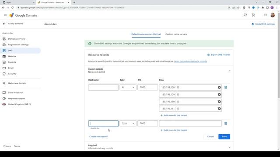
Task: Cancel the record changes
Action: point(210,137)
